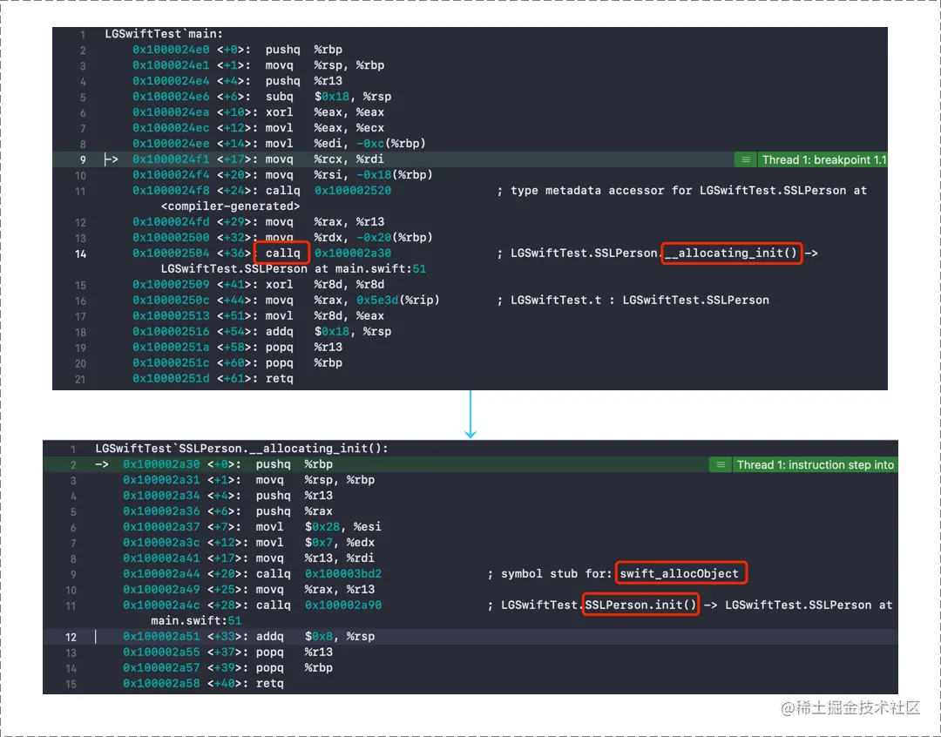The image size is (941, 737).
Task: Click address 0x10000251a in main
Action: point(171,347)
